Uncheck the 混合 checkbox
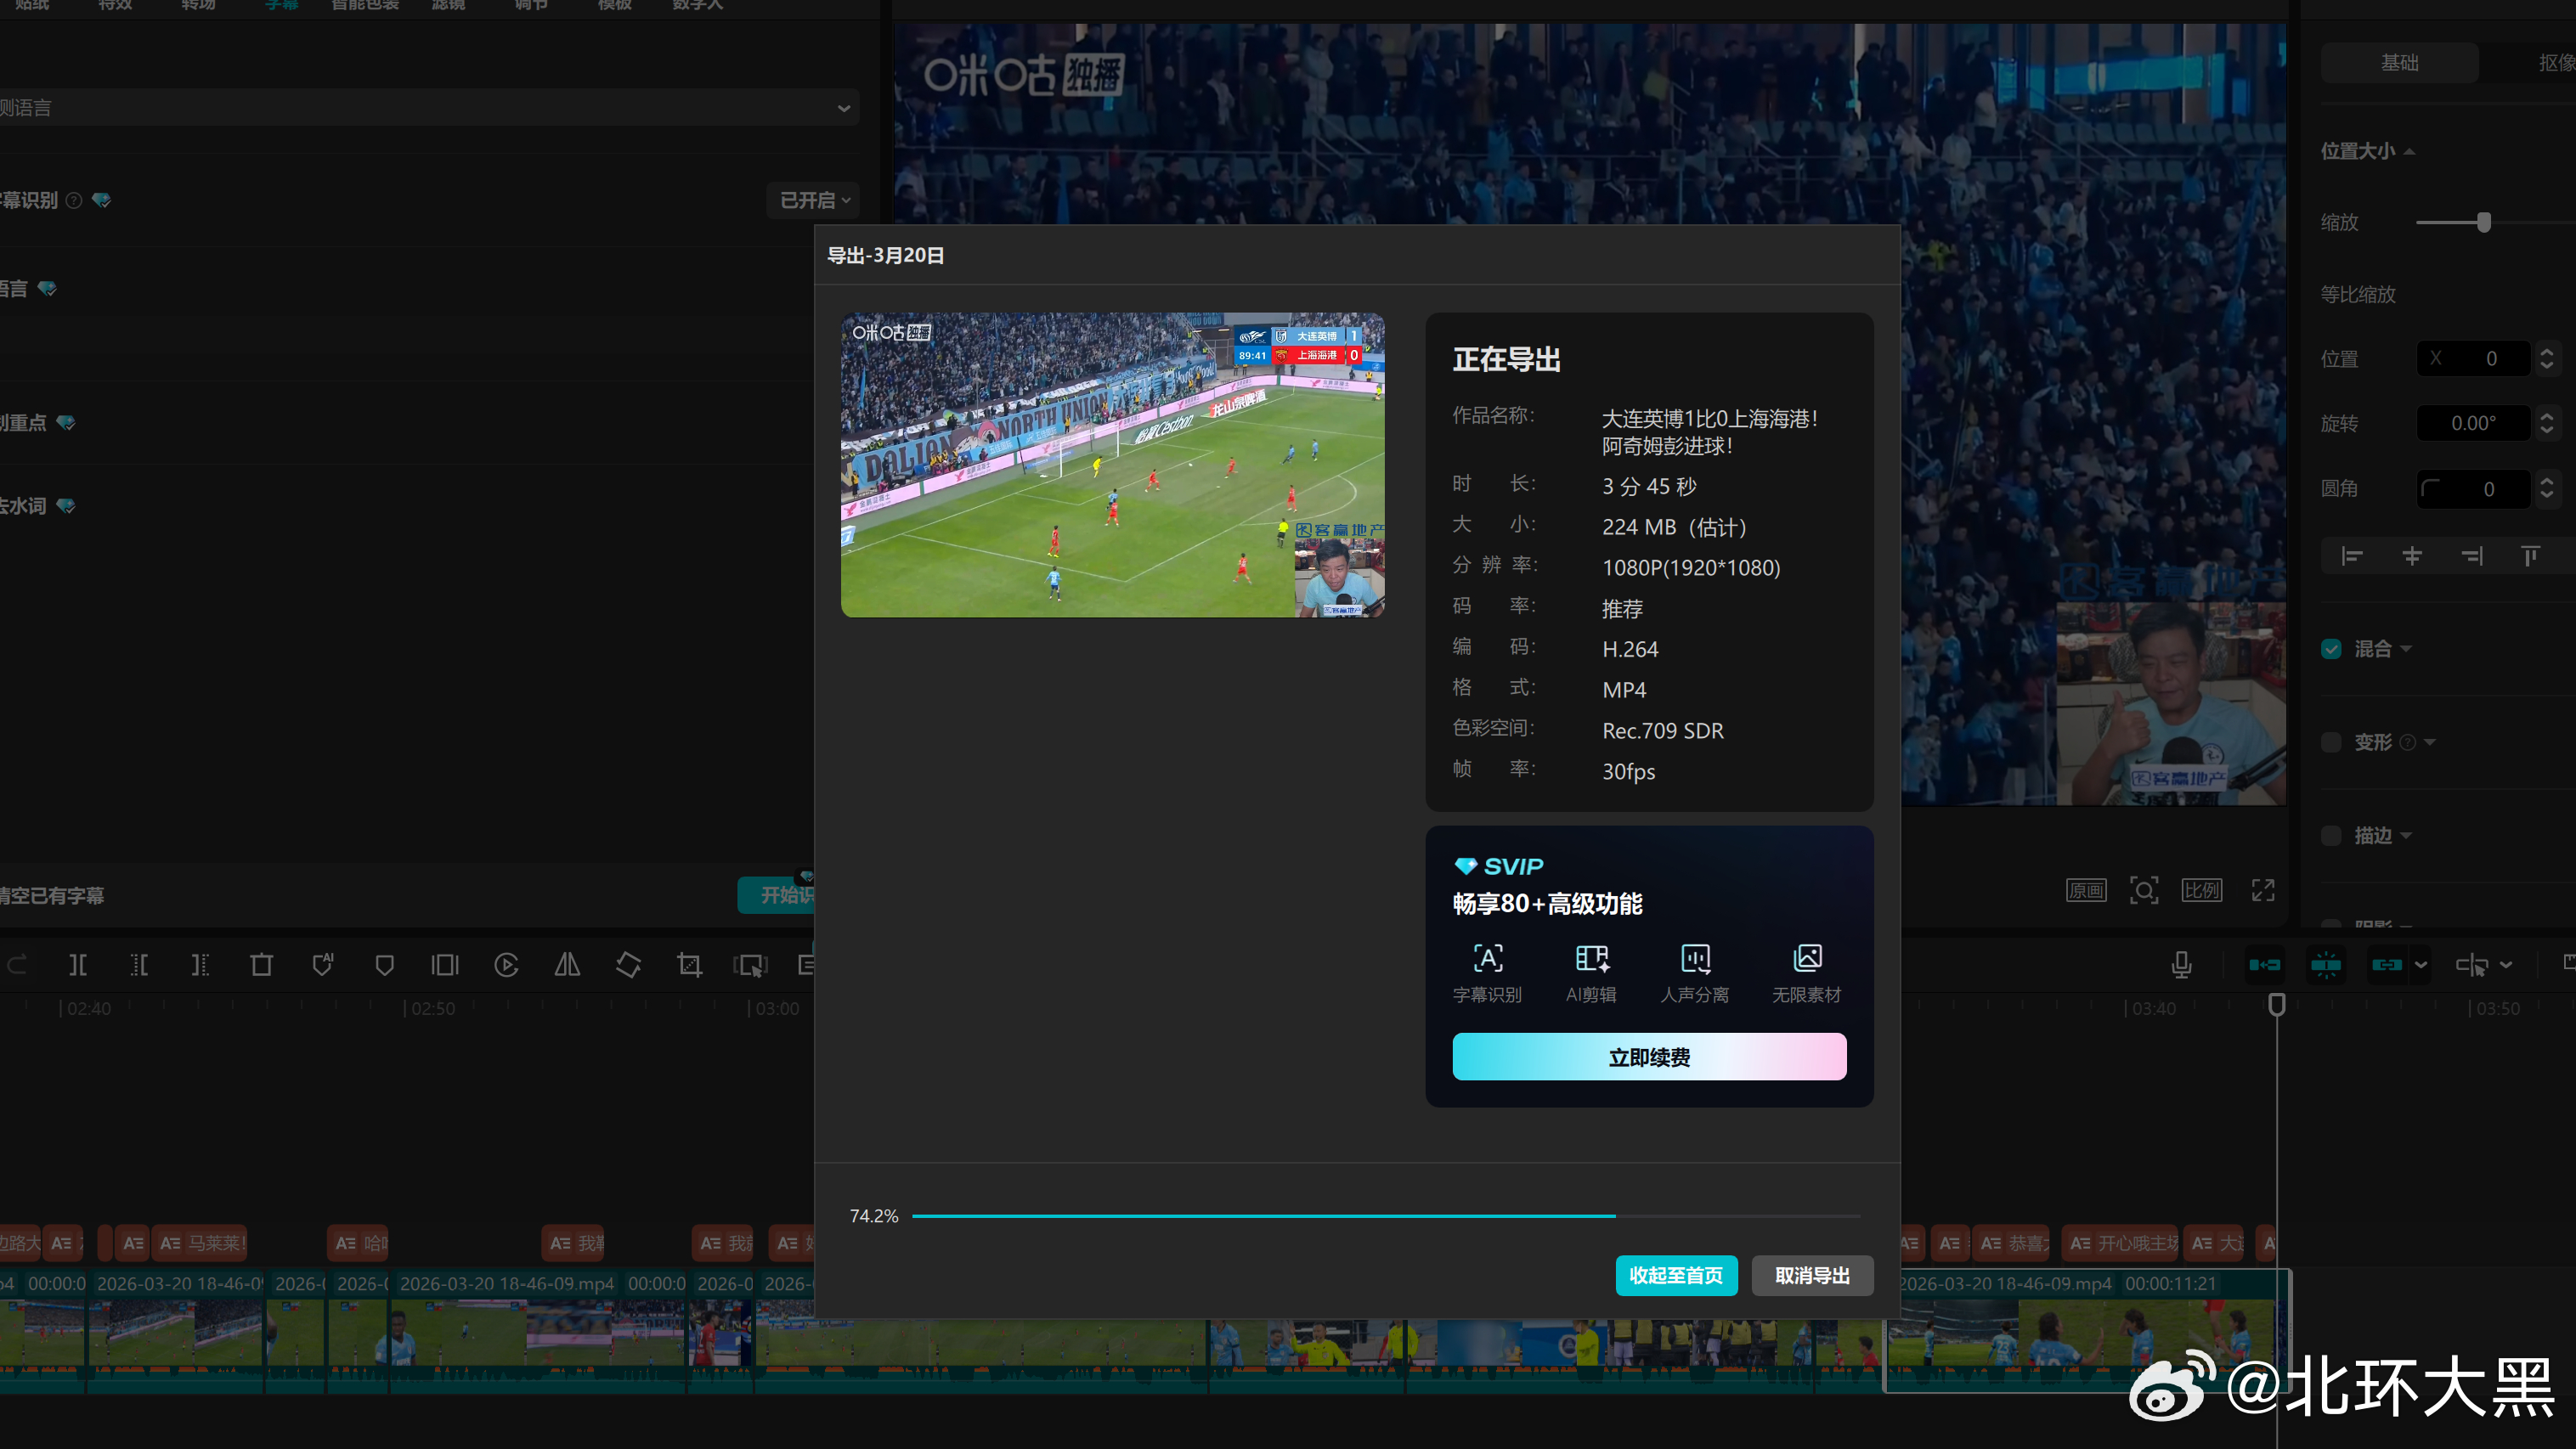2576x1449 pixels. (x=2331, y=649)
